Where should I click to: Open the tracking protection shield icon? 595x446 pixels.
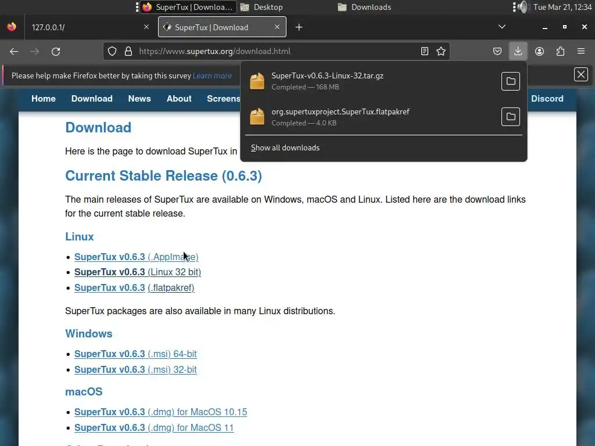pos(112,51)
